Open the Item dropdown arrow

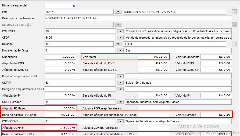click(x=118, y=12)
